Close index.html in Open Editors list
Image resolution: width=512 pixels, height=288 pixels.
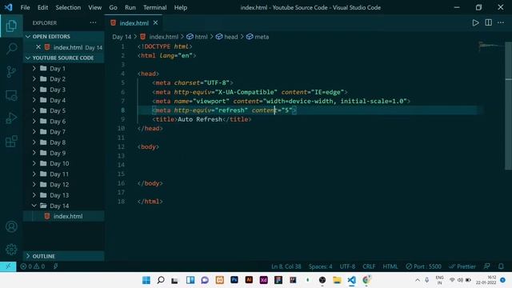[38, 47]
